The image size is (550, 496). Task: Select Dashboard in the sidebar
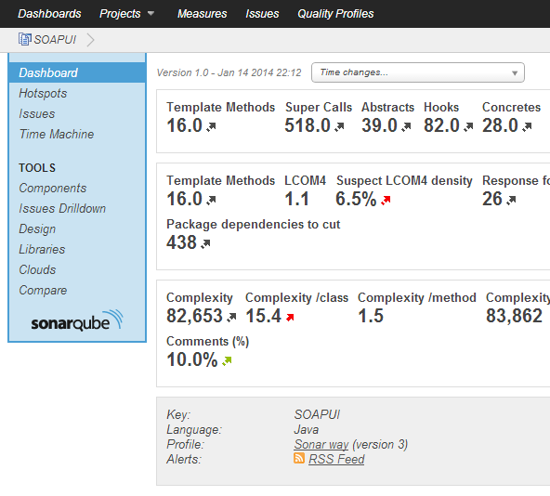[77, 72]
